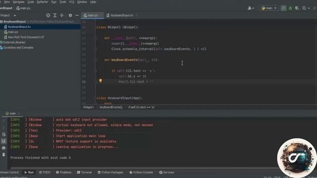
Task: Open the Window menu
Action: coord(82,2)
